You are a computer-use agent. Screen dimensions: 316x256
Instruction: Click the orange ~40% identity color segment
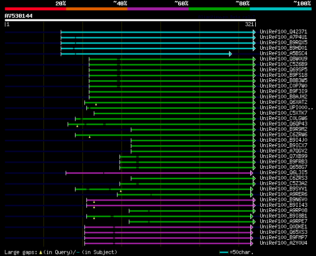(97, 9)
